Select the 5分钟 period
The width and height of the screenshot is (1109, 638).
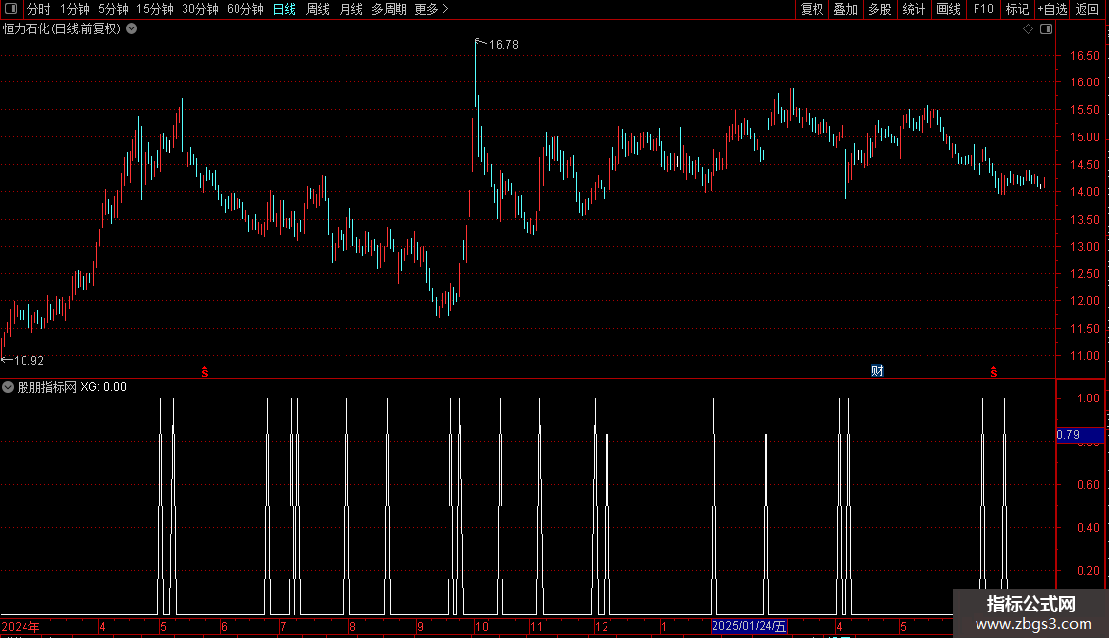click(x=113, y=9)
